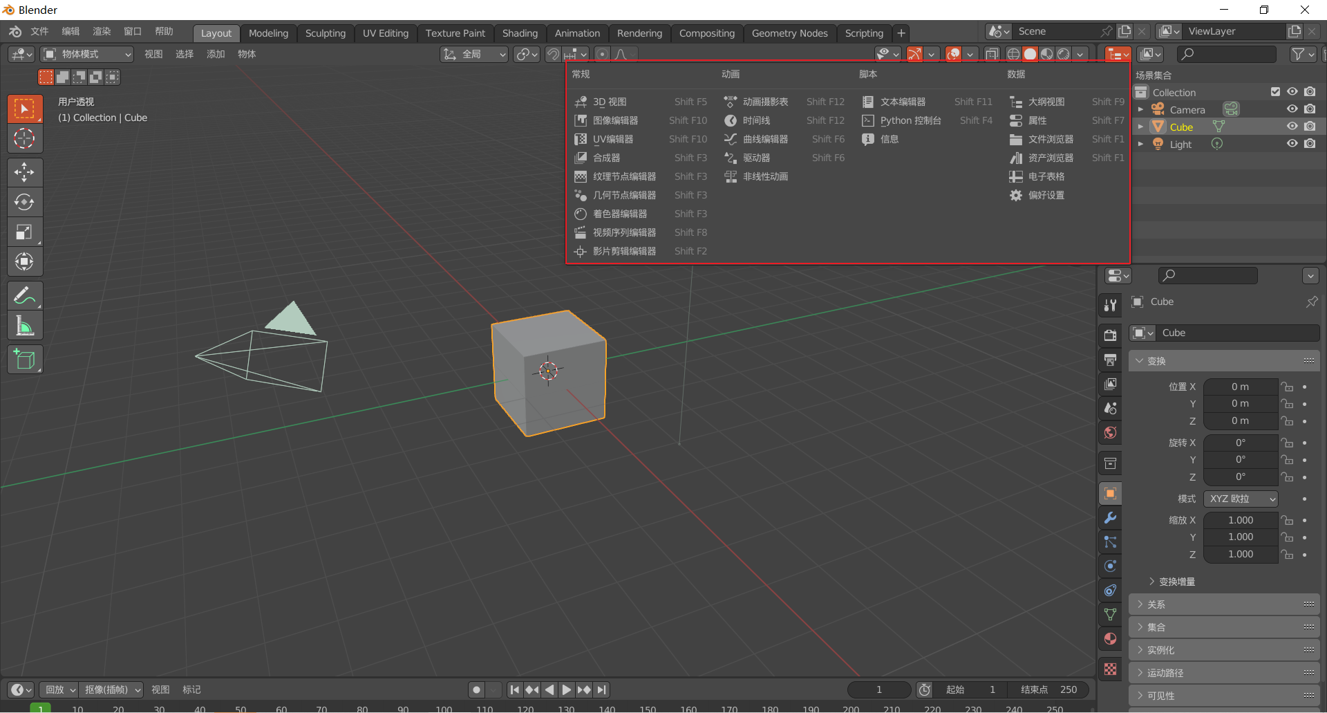Open the Material properties tab
Viewport: 1327px width, 713px height.
(x=1110, y=638)
